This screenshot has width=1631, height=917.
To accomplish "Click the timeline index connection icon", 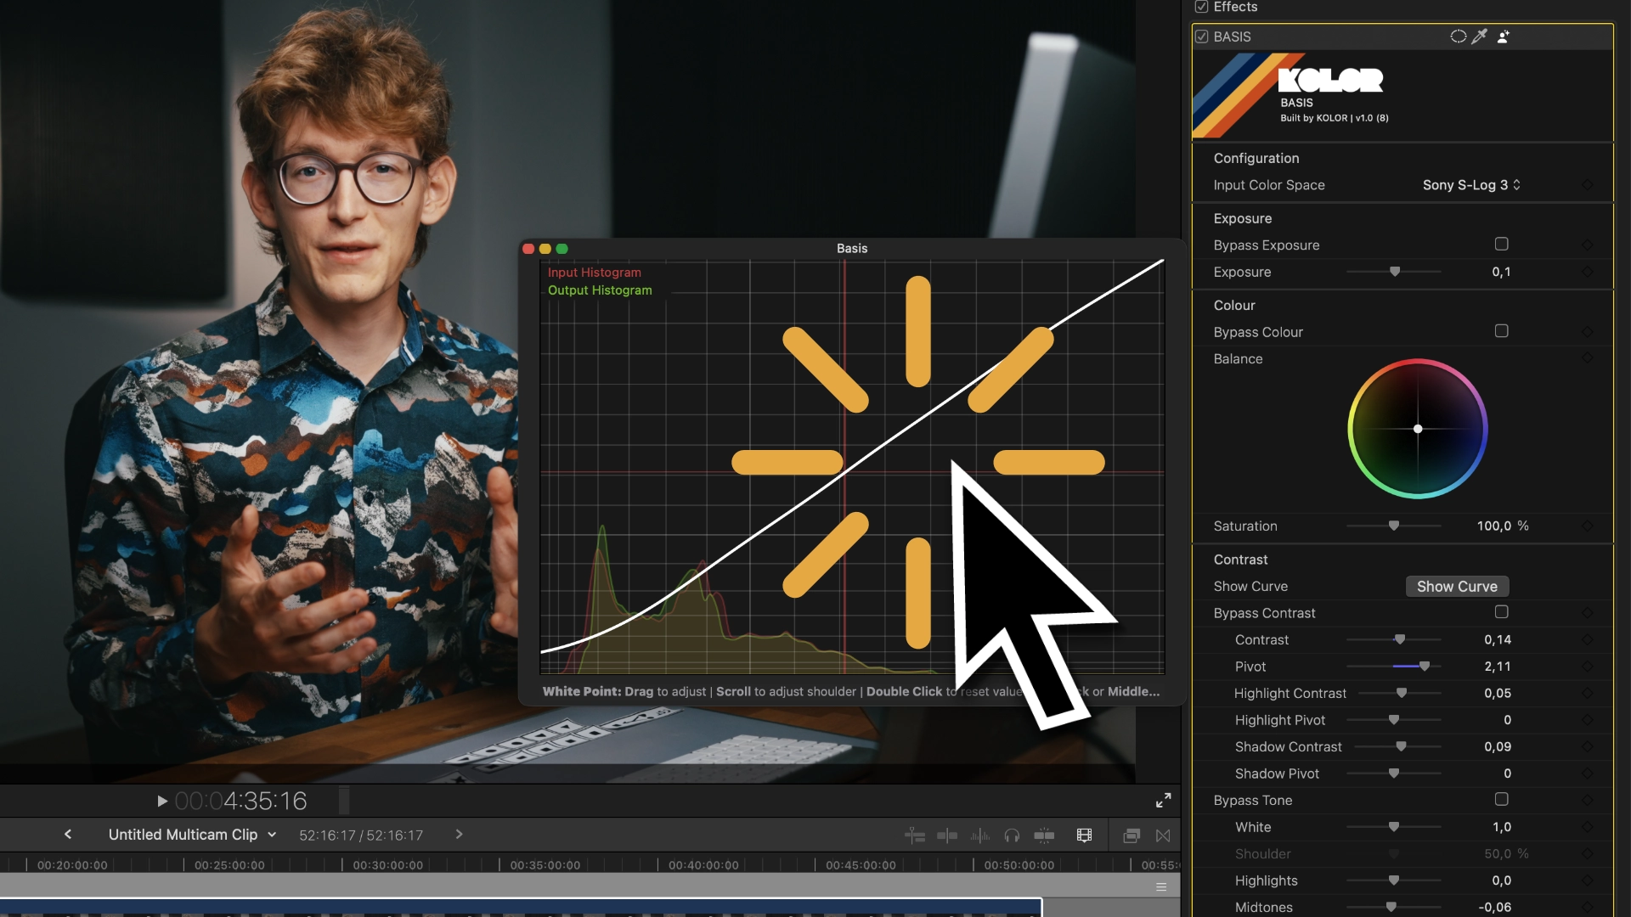I will [915, 835].
